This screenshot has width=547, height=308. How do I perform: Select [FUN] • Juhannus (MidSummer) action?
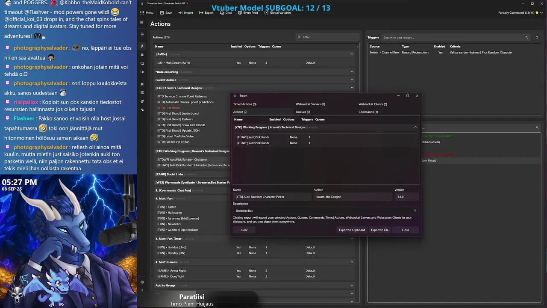pyautogui.click(x=178, y=218)
